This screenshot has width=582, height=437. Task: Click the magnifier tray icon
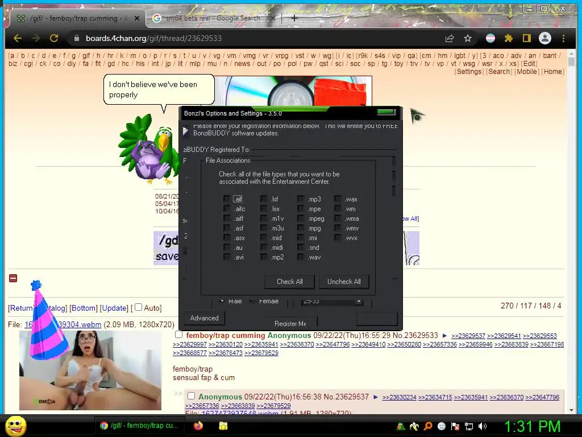click(428, 426)
